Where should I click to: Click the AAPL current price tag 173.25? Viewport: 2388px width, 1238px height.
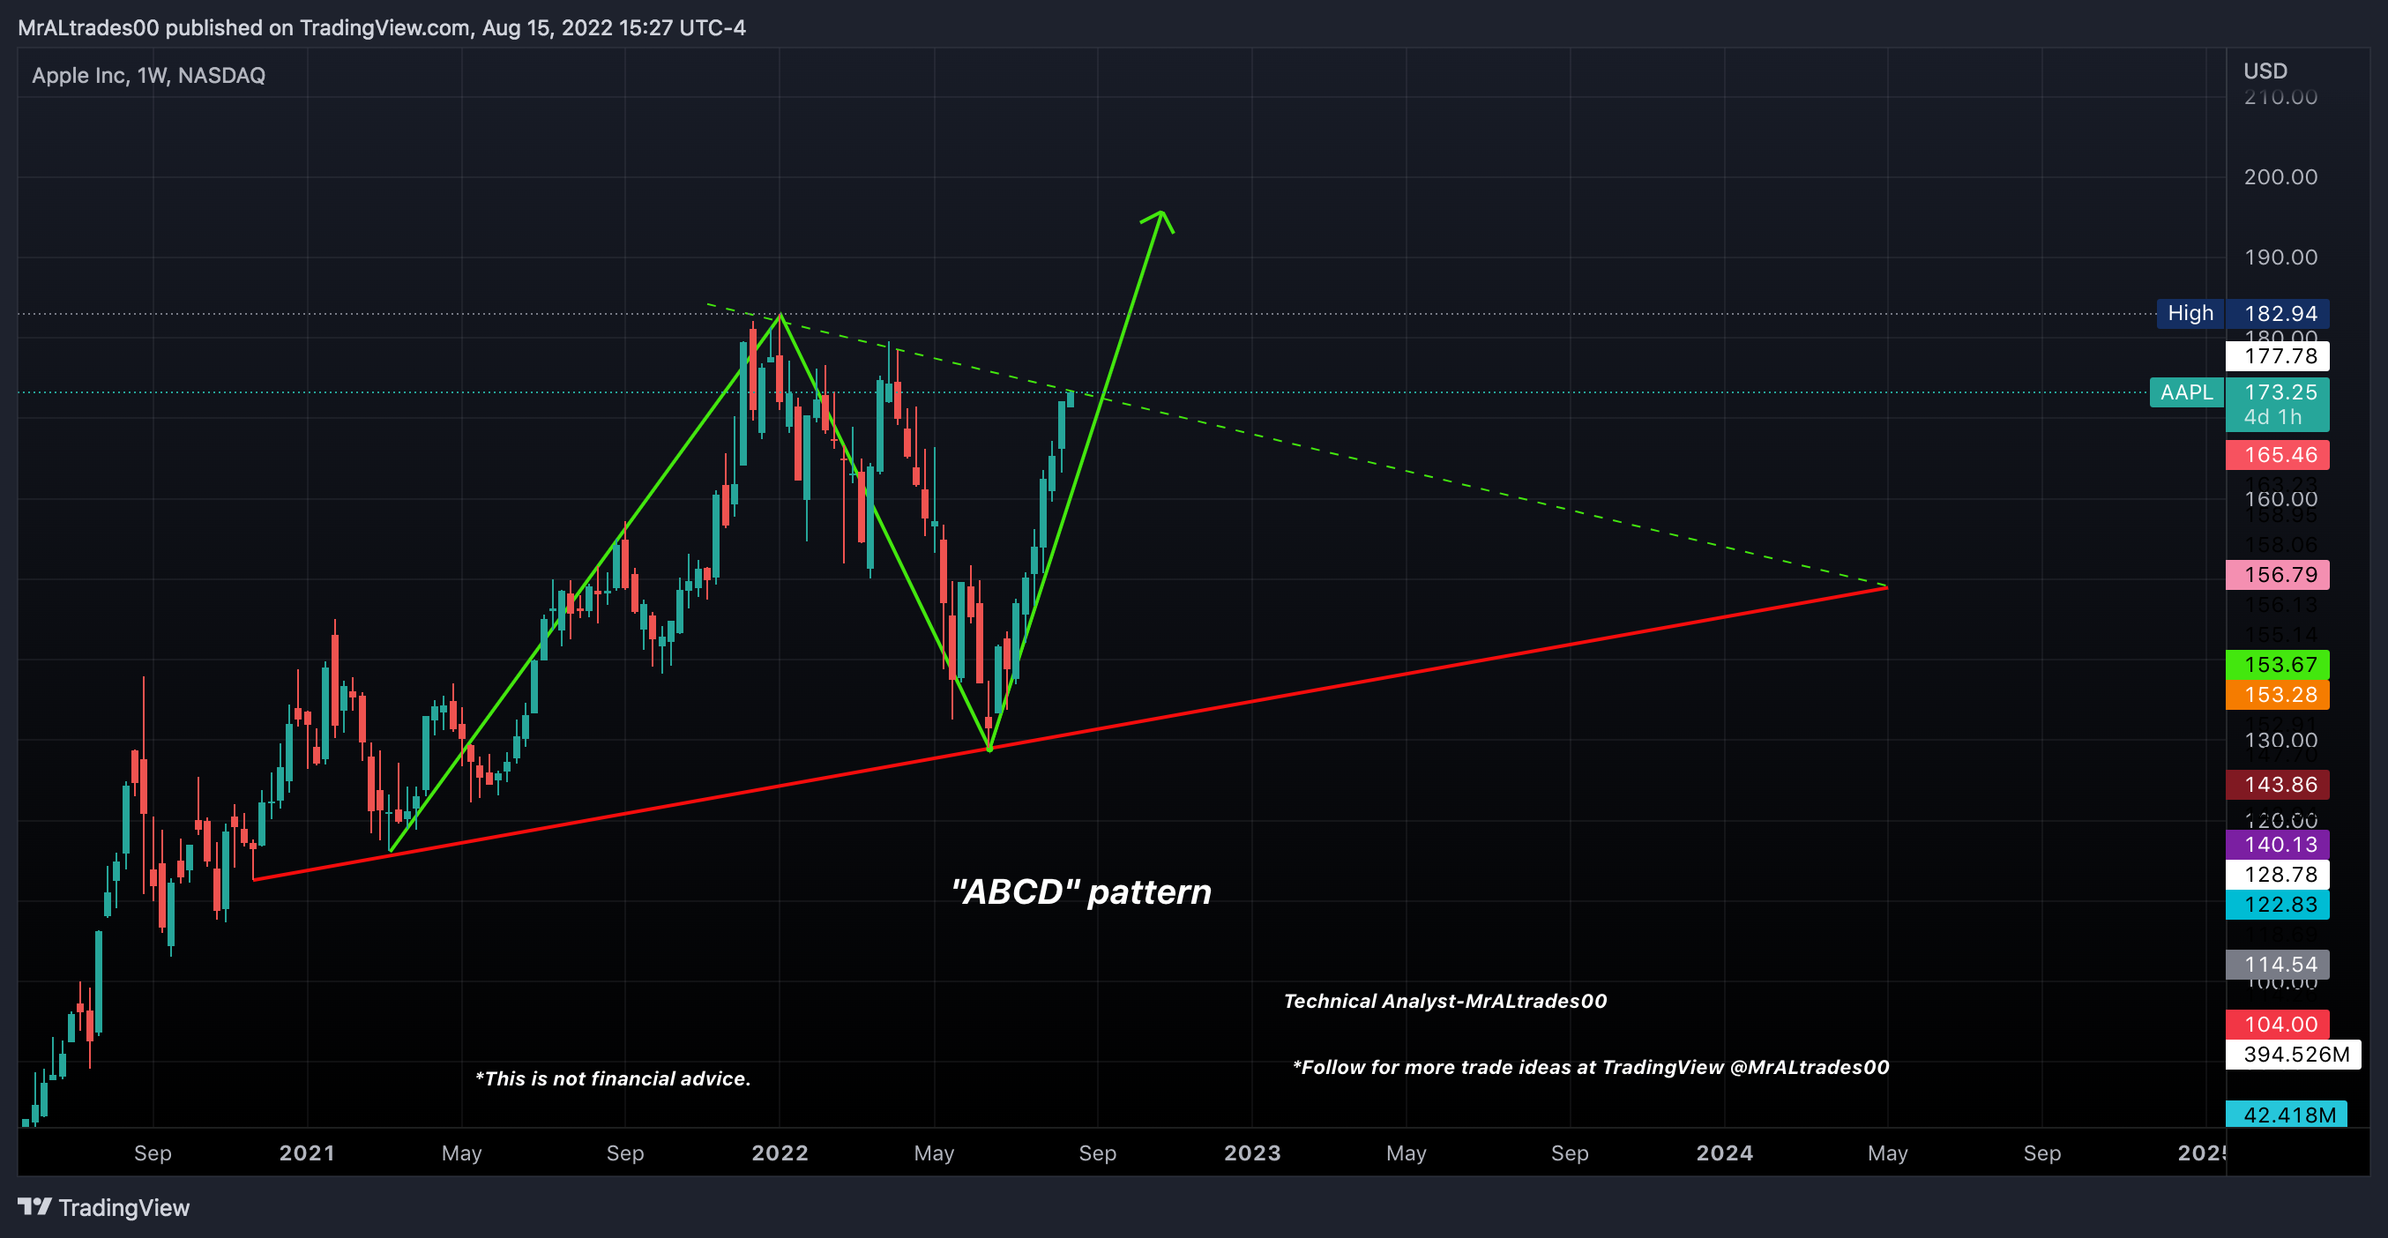click(2278, 392)
